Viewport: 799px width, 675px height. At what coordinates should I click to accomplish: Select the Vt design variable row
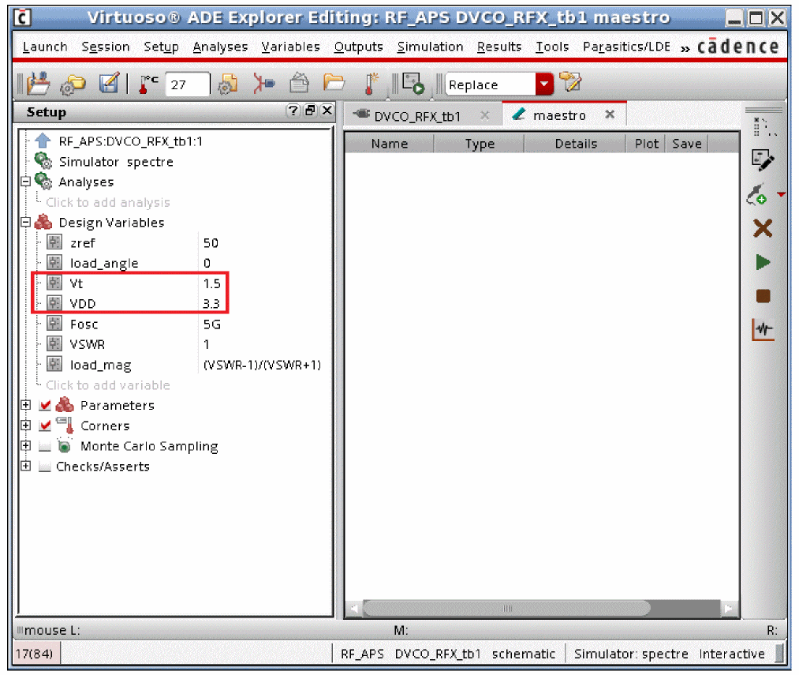coord(130,283)
